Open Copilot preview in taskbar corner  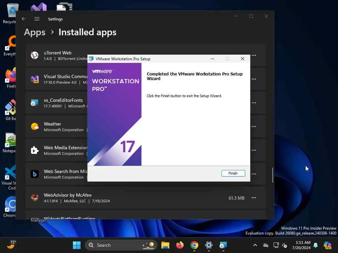click(327, 245)
